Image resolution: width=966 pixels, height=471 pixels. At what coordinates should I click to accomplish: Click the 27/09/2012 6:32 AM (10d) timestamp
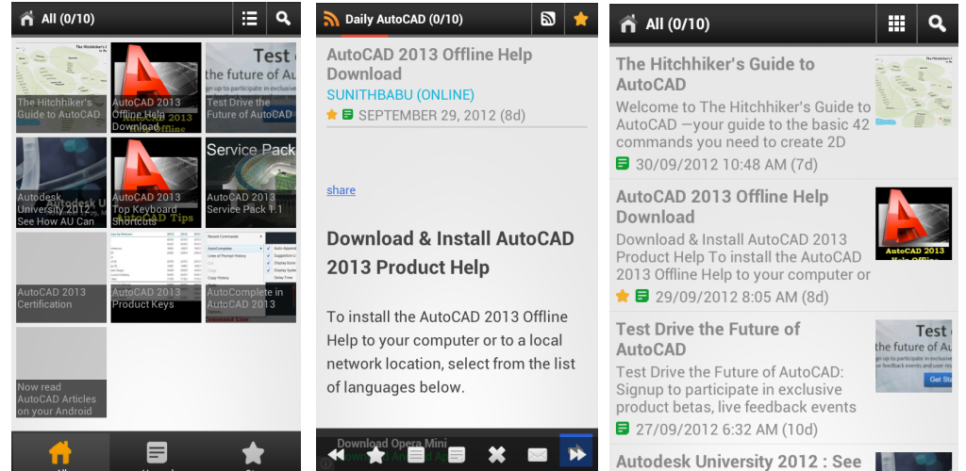726,429
